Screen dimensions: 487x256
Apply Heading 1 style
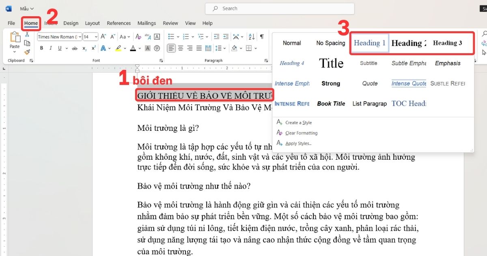coord(369,43)
